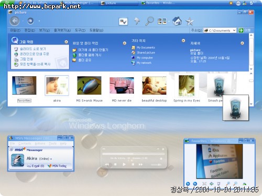Open Shared picture icon in other places

click(x=133, y=53)
